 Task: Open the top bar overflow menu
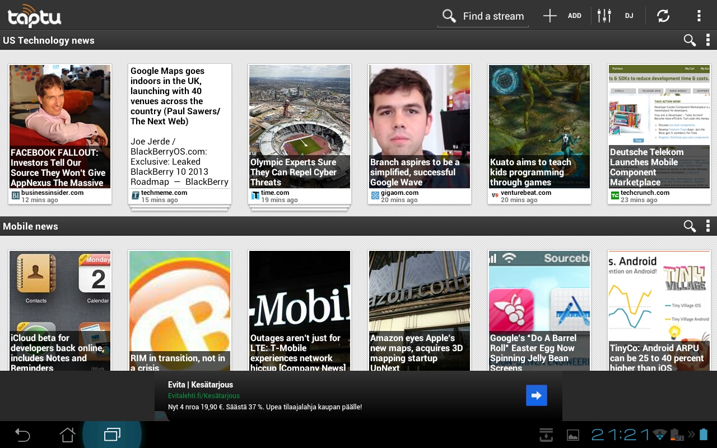pyautogui.click(x=699, y=16)
